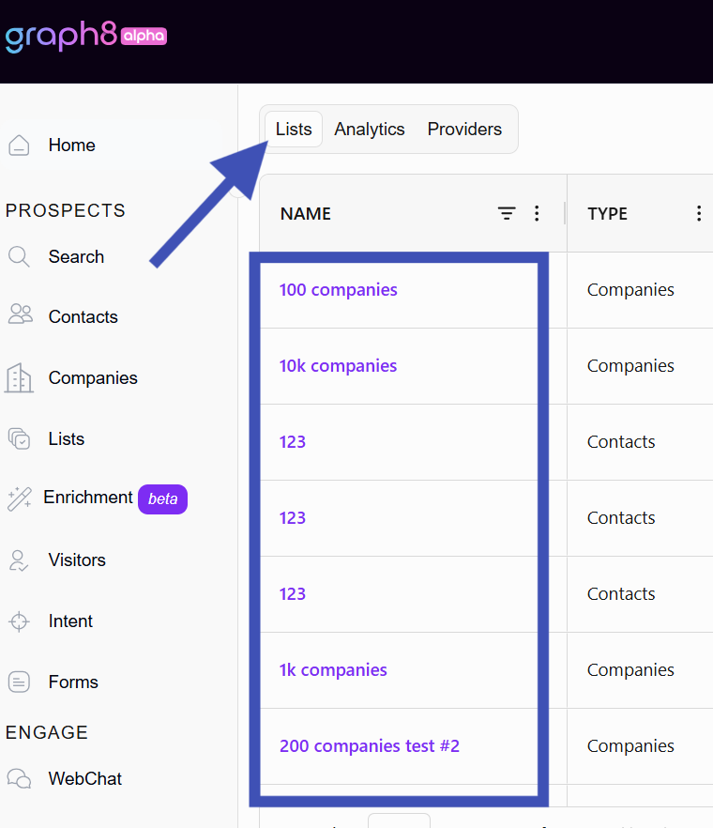
Task: Select the Search magnifier icon
Action: click(19, 256)
